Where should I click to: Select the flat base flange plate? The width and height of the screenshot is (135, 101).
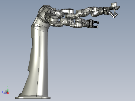point(33,98)
